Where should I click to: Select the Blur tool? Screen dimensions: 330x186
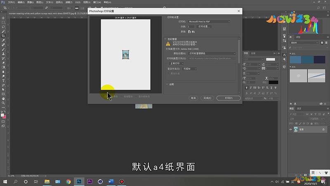point(3,72)
